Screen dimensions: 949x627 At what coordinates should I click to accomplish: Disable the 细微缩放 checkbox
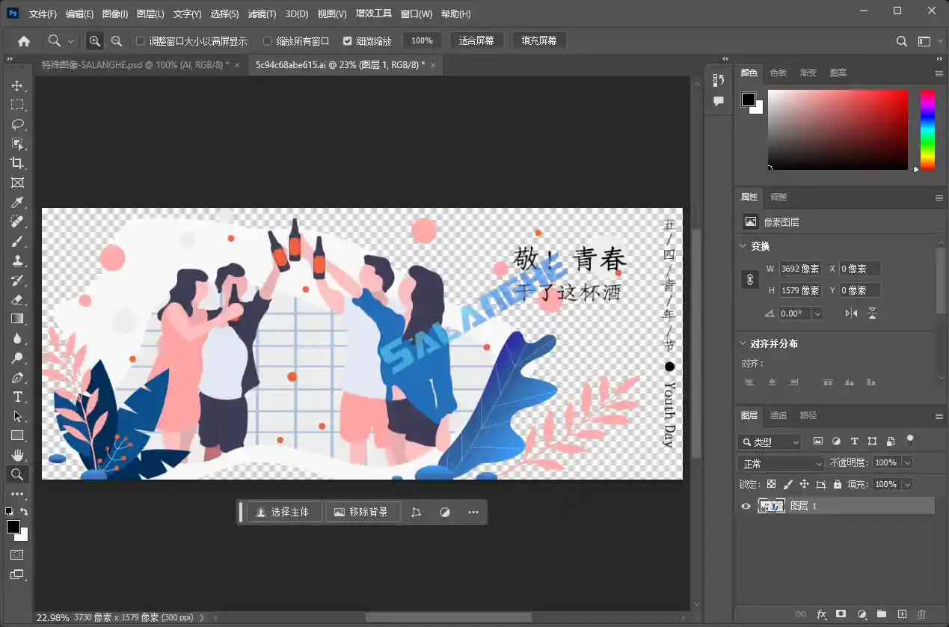coord(347,40)
